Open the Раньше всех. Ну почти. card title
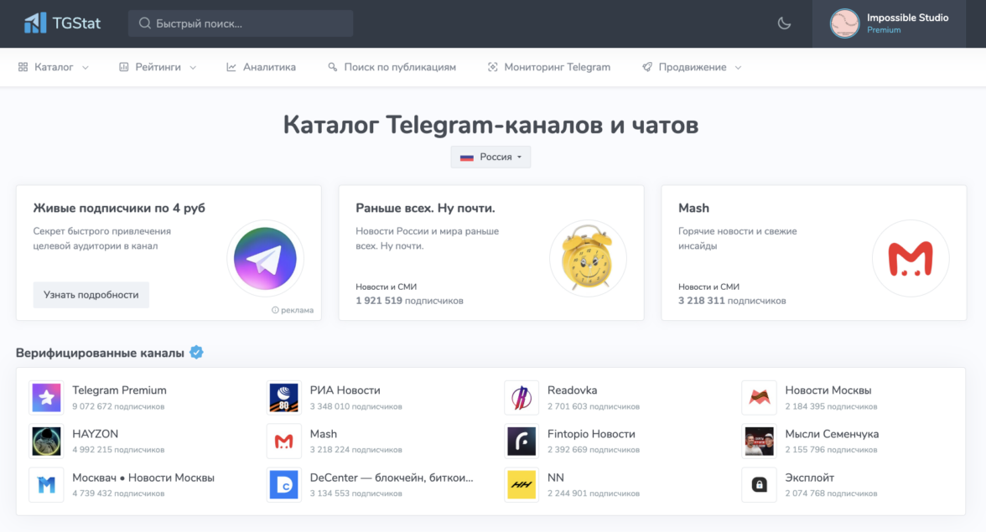This screenshot has height=532, width=986. pyautogui.click(x=425, y=208)
